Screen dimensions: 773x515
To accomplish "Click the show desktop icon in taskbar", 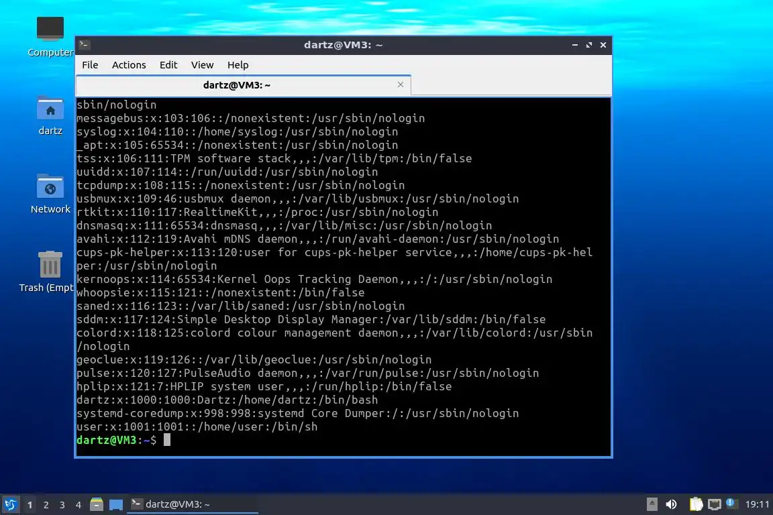I will (x=116, y=504).
